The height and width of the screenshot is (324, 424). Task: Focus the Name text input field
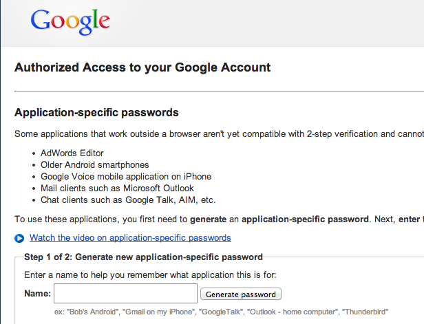point(125,294)
